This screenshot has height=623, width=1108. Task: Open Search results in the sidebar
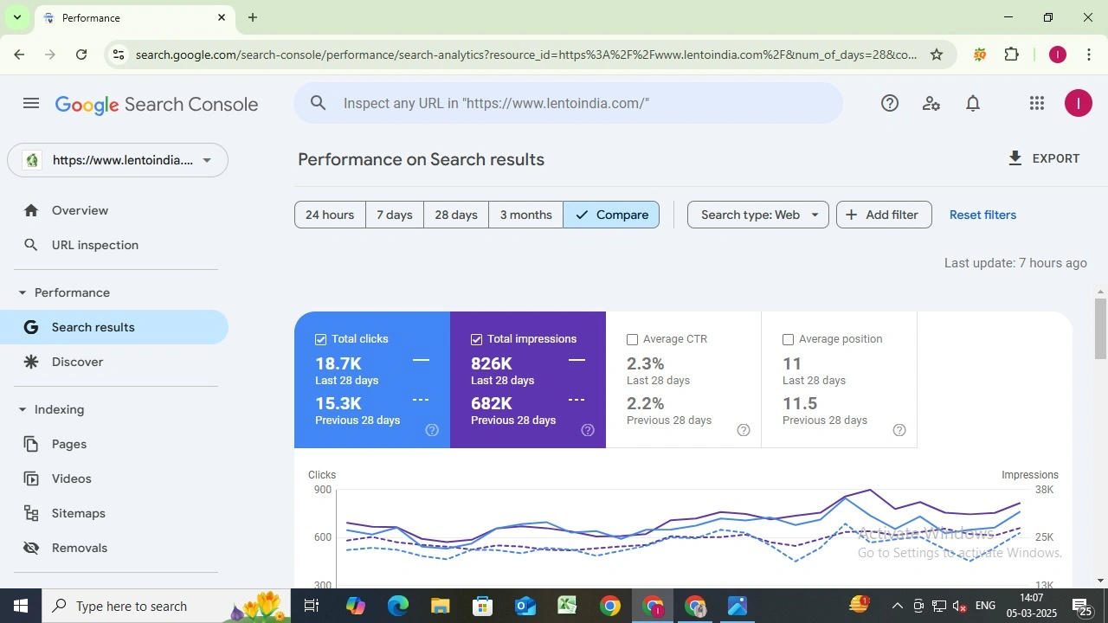pyautogui.click(x=114, y=327)
